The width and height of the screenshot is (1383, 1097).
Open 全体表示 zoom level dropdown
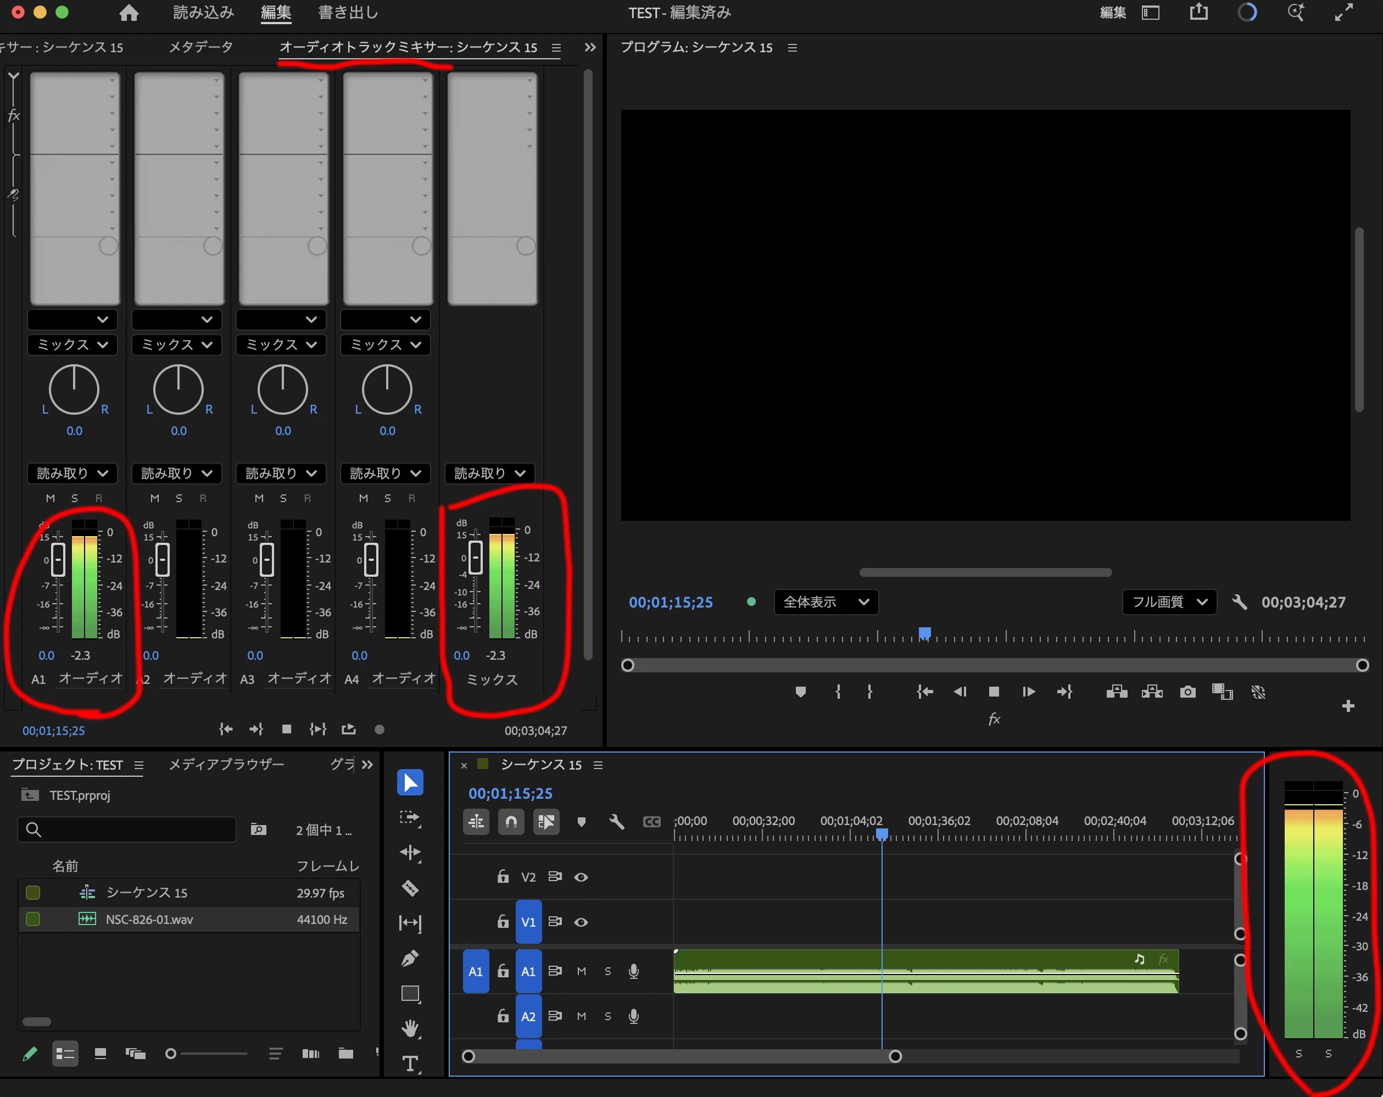826,602
